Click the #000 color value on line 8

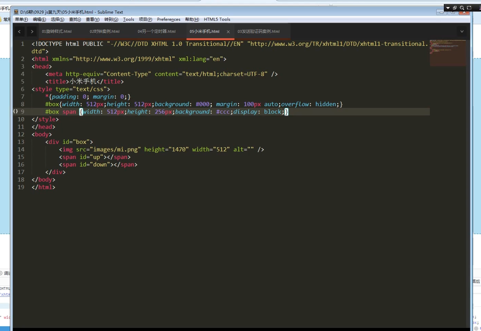(x=203, y=104)
